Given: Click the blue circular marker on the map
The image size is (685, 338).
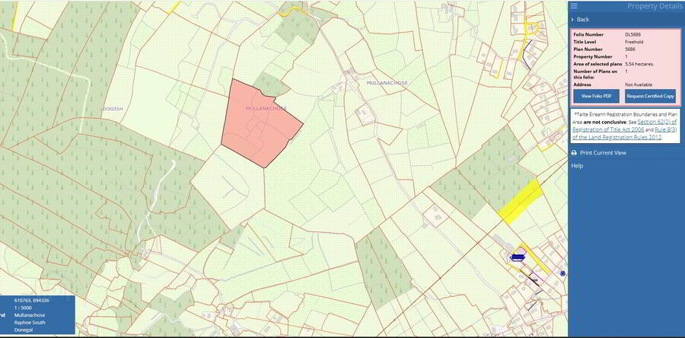Looking at the screenshot, I should (562, 273).
